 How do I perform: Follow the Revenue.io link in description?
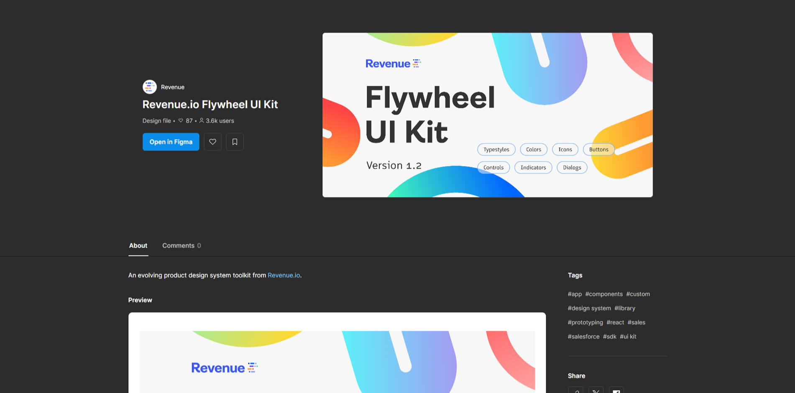pos(284,275)
